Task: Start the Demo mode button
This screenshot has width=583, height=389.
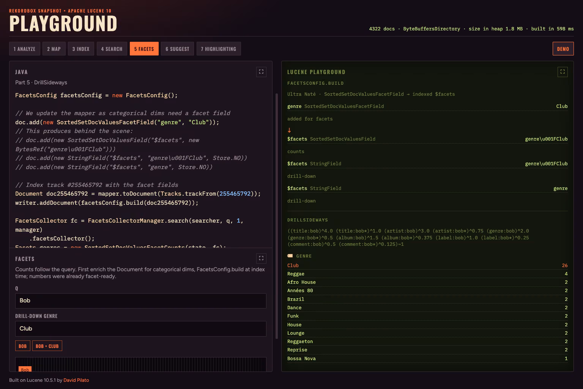Action: point(563,49)
